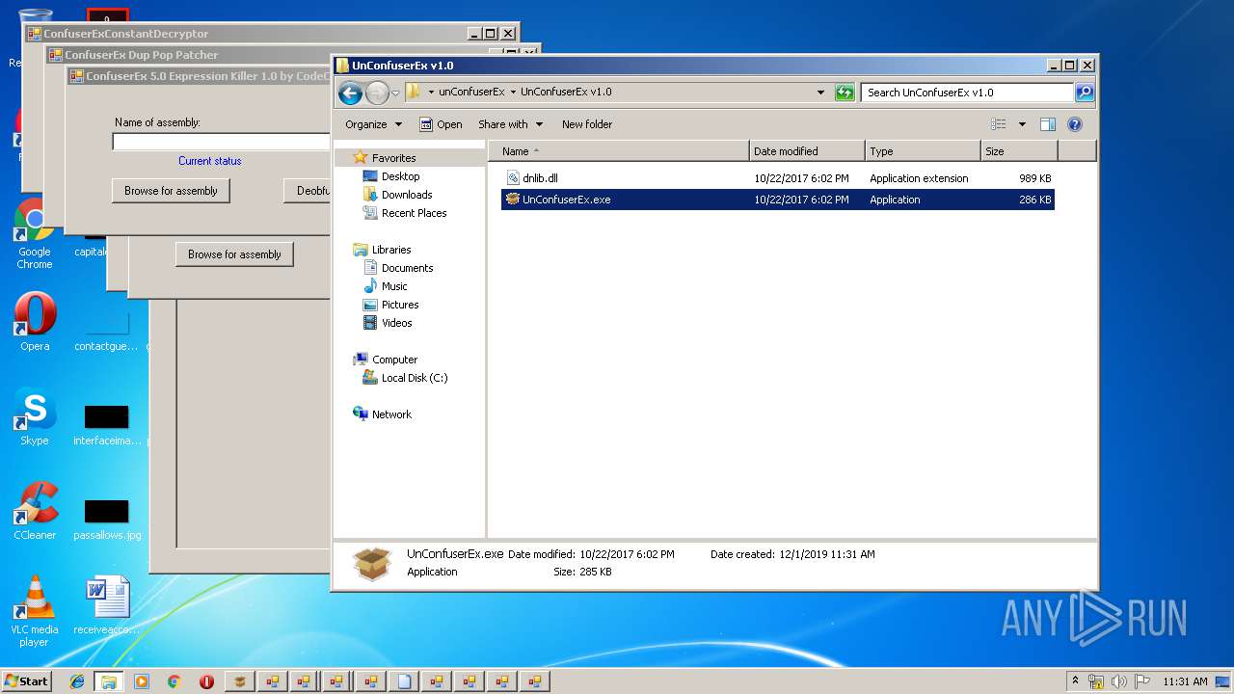Image resolution: width=1234 pixels, height=694 pixels.
Task: Show hidden system tray icons
Action: tap(1076, 681)
